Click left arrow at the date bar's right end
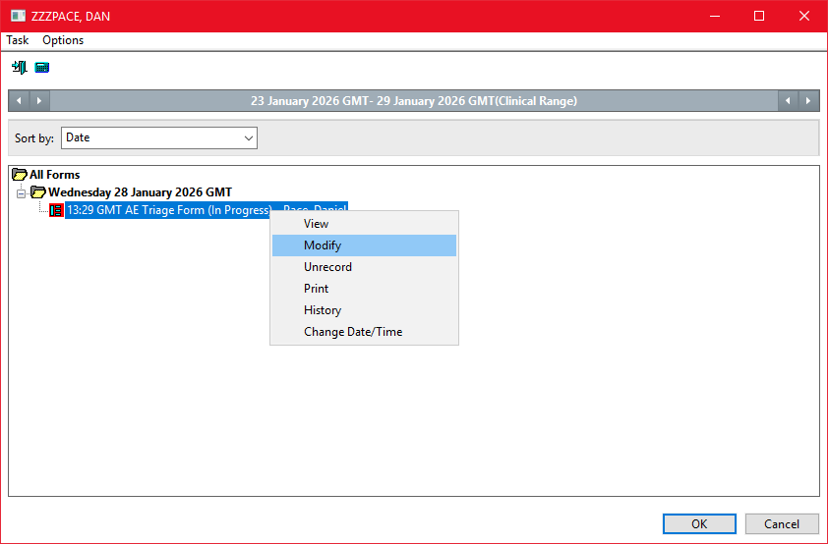This screenshot has width=828, height=544. click(788, 101)
